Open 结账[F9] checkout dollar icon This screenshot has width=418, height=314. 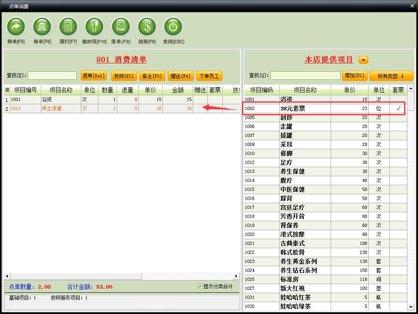coord(147,27)
